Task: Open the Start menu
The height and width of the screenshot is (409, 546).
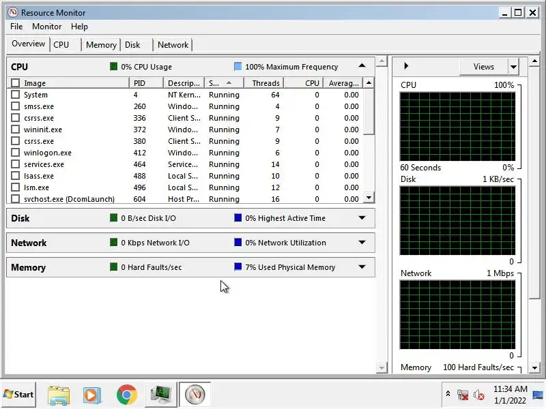Action: click(18, 395)
